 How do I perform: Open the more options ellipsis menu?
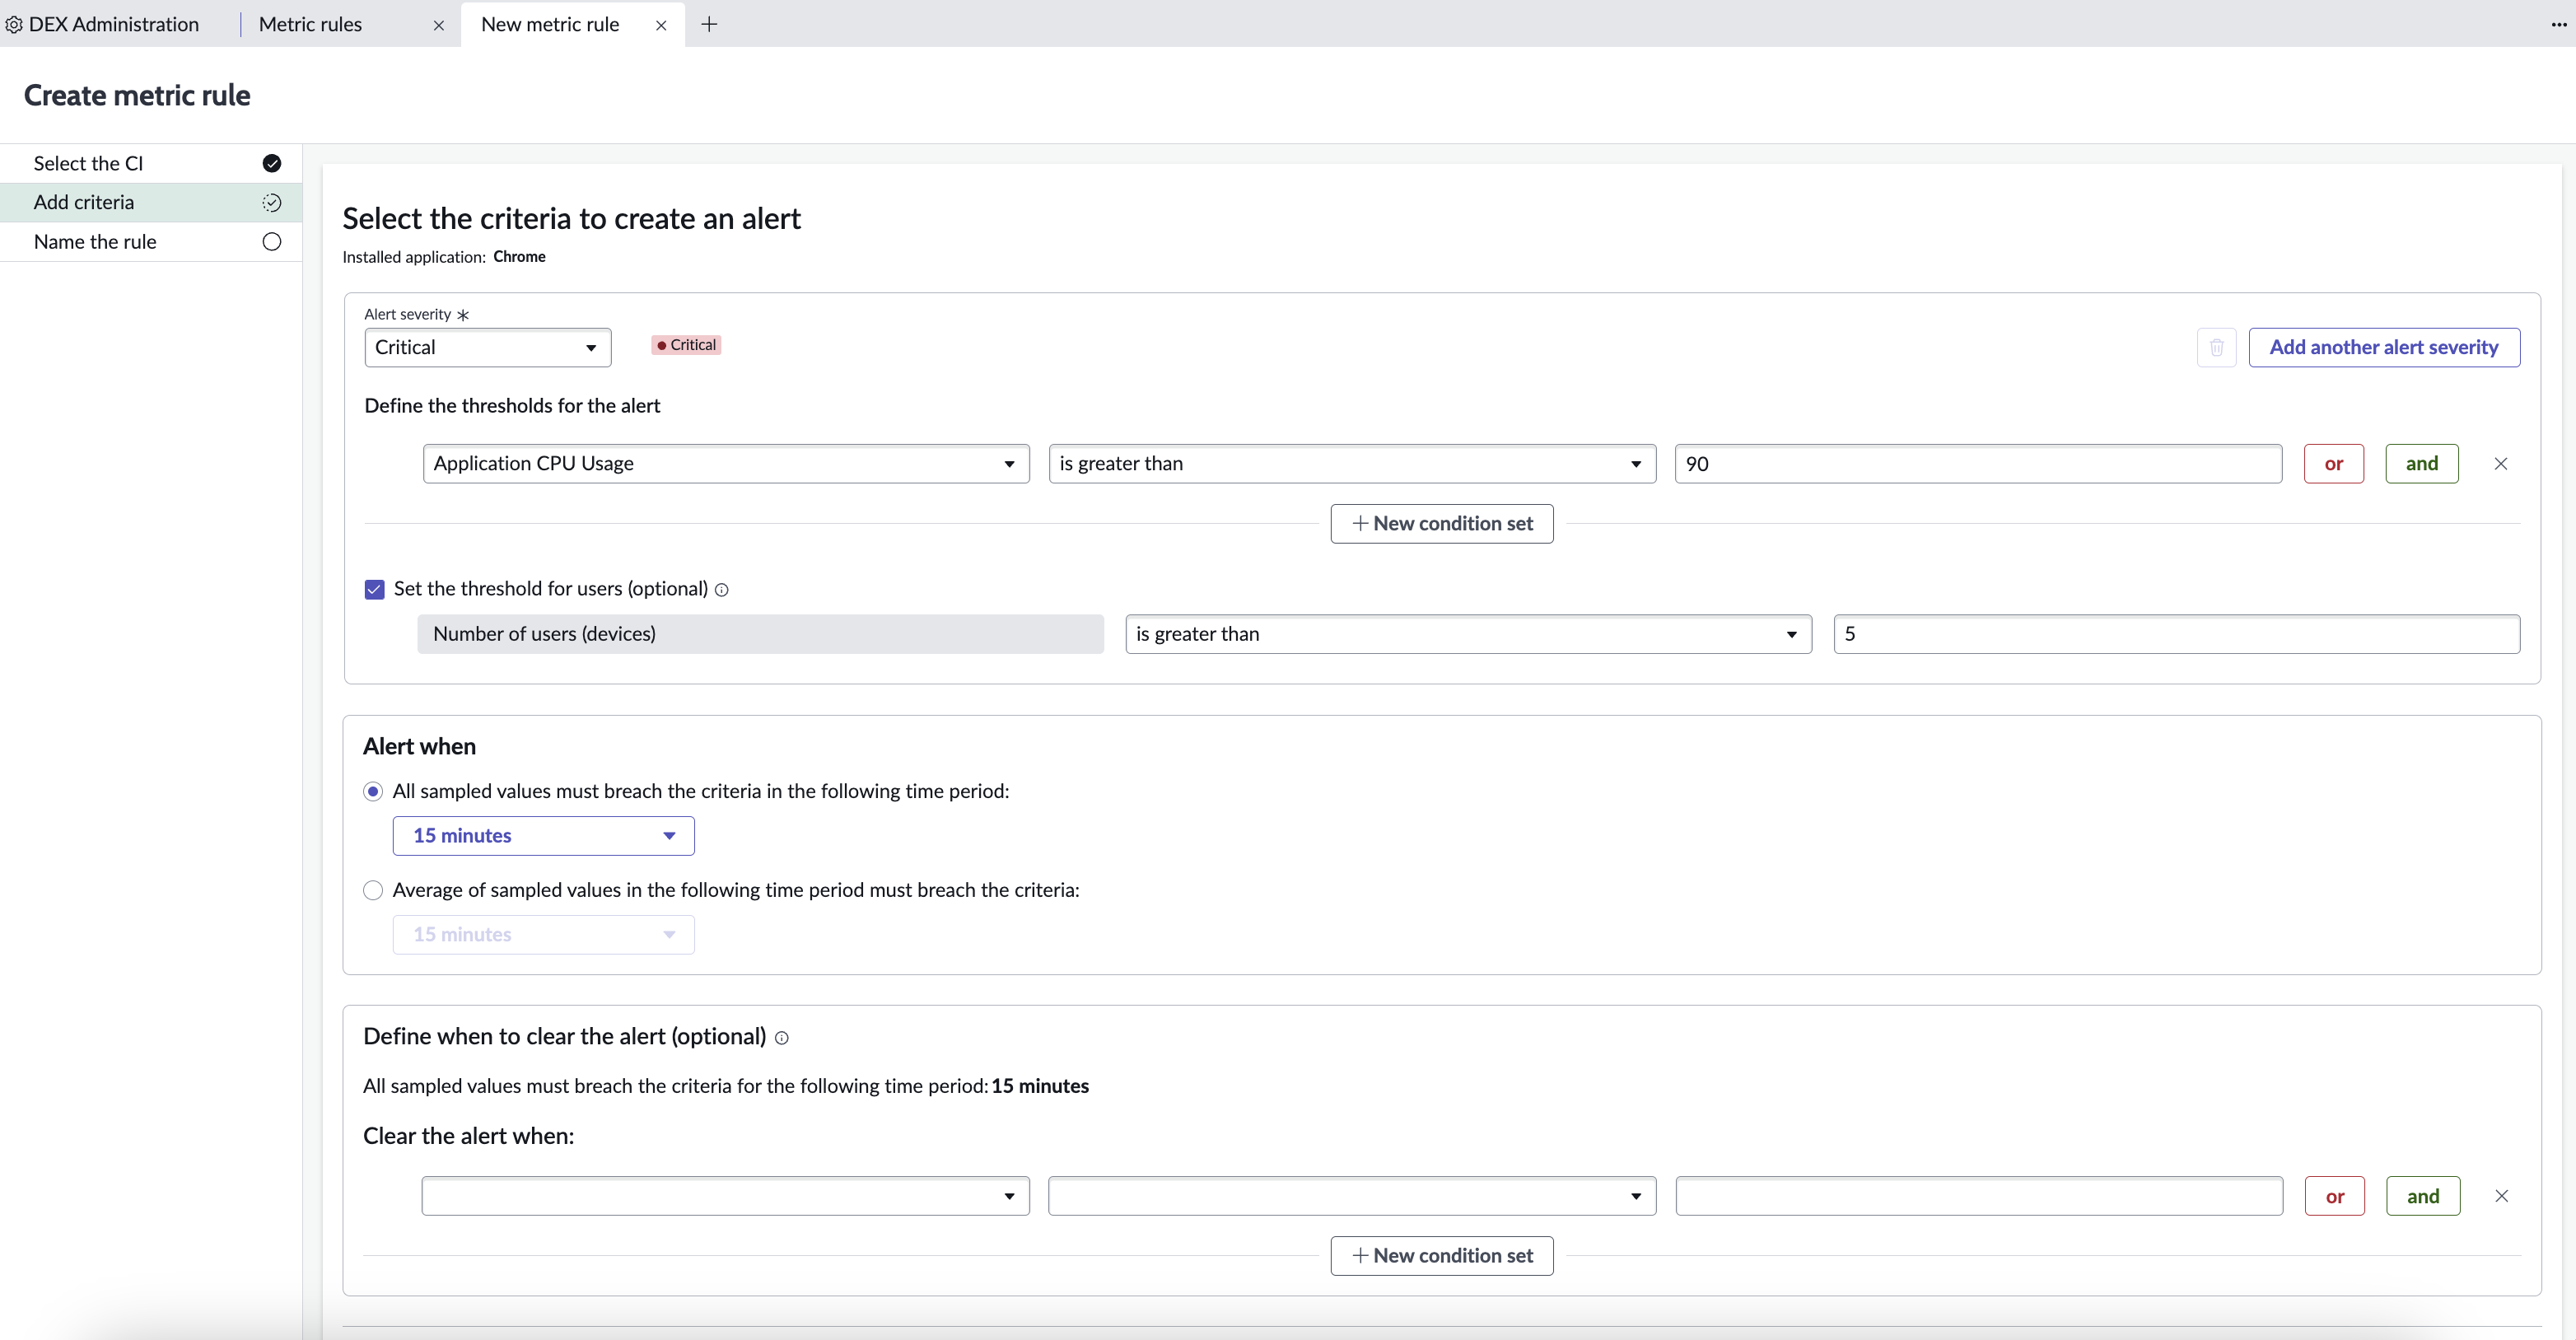point(2559,25)
